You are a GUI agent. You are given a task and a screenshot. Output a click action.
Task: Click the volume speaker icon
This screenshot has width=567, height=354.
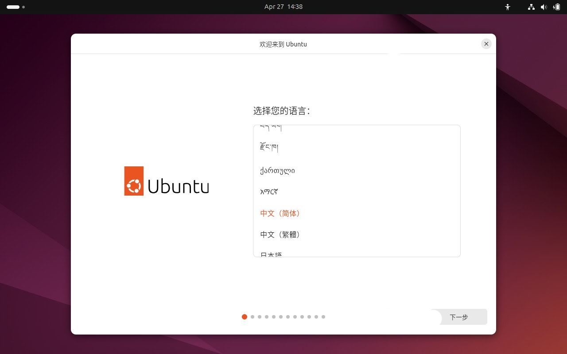pos(544,7)
